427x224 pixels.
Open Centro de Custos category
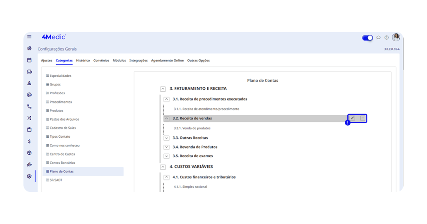coord(62,154)
